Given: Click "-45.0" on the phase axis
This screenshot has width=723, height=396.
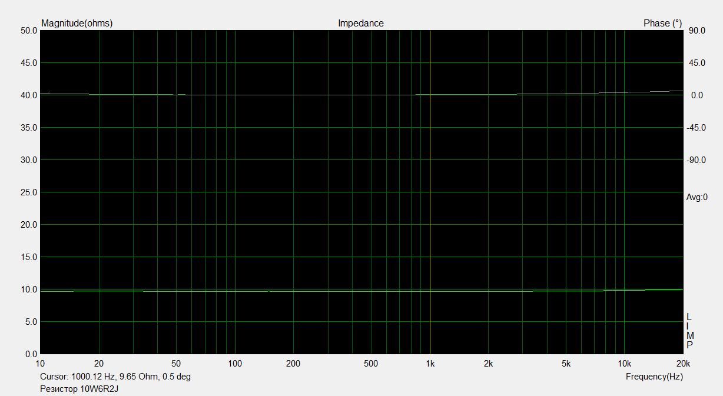Looking at the screenshot, I should tap(697, 128).
